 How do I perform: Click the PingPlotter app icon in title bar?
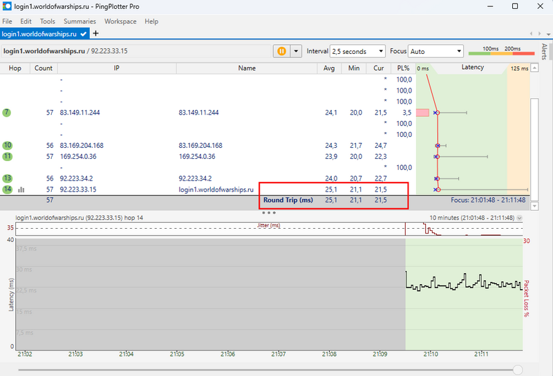pyautogui.click(x=7, y=6)
